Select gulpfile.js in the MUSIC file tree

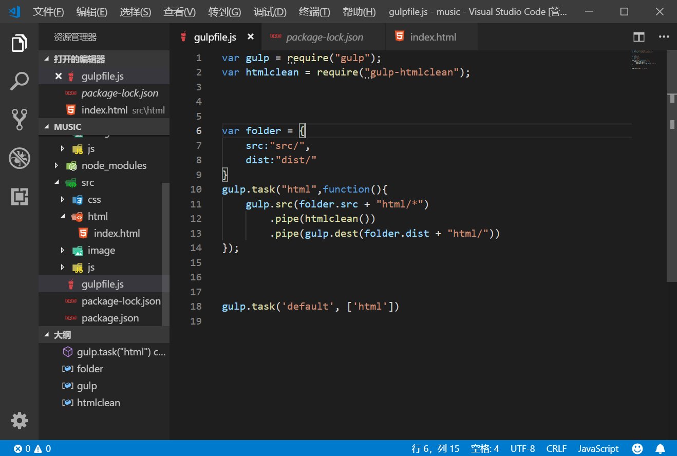coord(100,284)
